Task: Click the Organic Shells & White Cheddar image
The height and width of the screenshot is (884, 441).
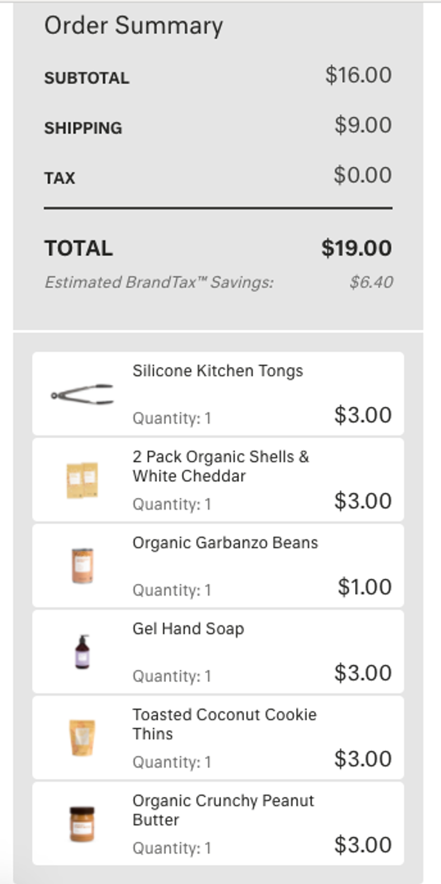Action: click(x=82, y=480)
